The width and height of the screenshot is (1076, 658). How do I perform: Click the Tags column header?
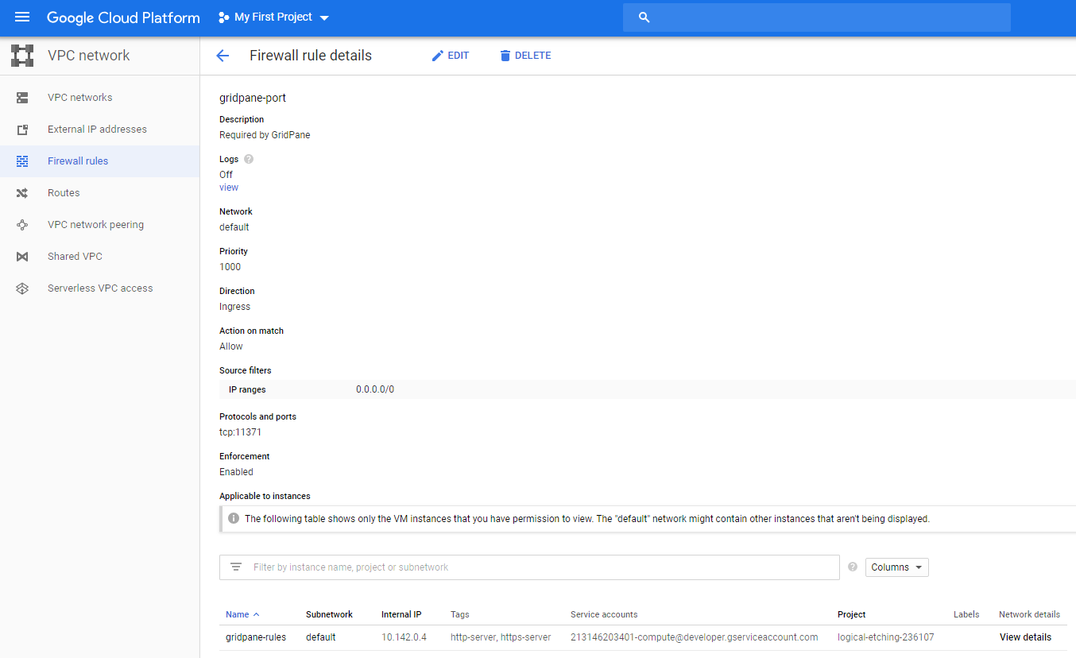[x=460, y=614]
